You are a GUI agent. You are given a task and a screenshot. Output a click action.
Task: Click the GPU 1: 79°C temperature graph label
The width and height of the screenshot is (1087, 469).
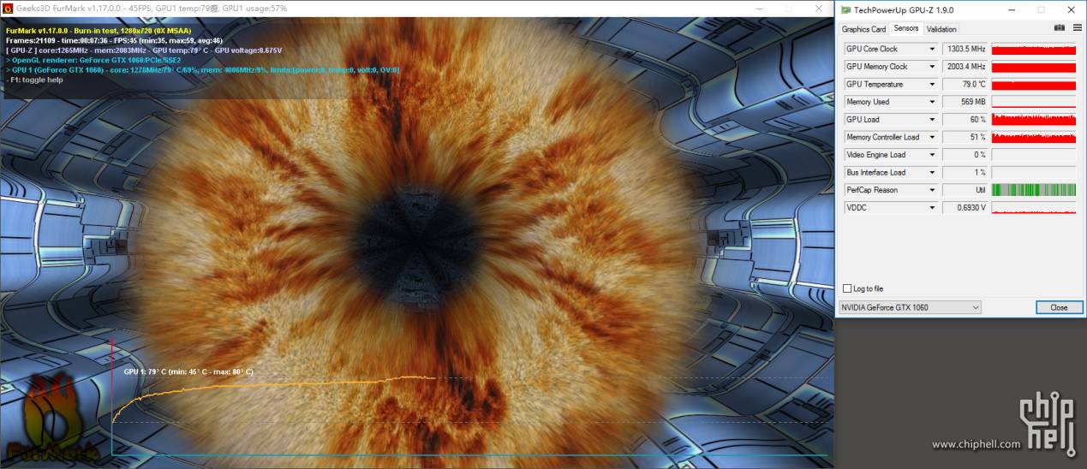click(x=188, y=372)
